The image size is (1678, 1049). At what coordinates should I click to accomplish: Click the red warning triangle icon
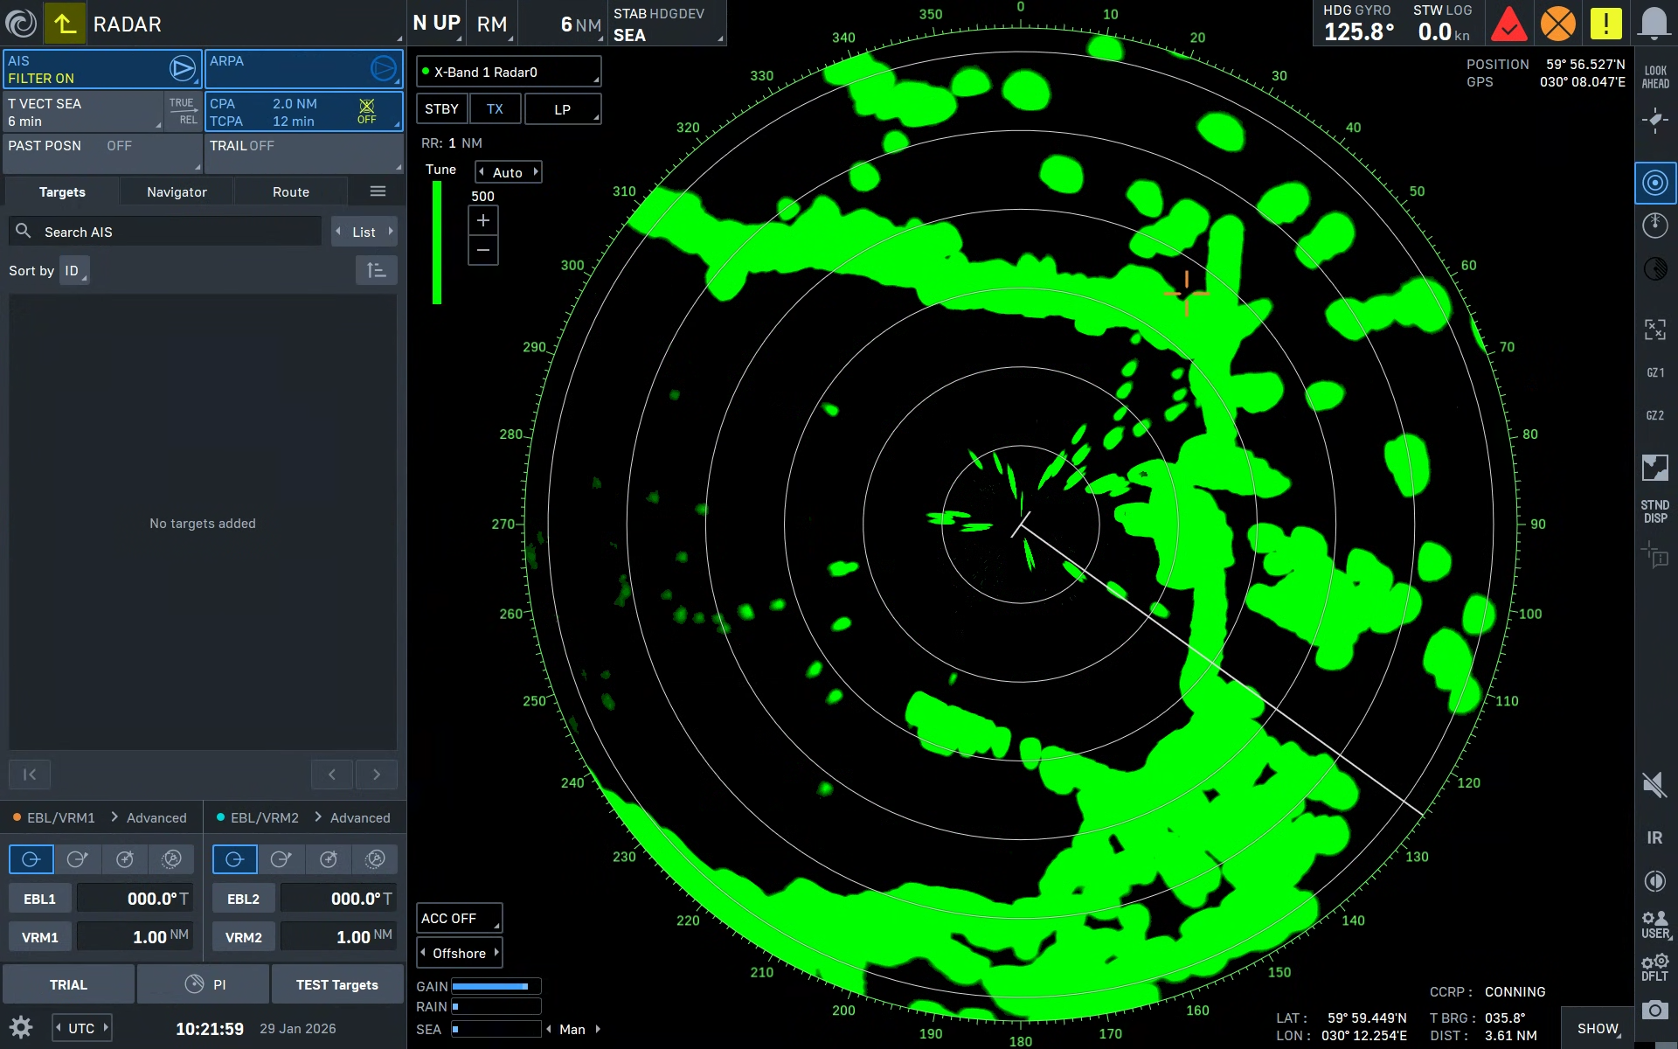(x=1508, y=24)
